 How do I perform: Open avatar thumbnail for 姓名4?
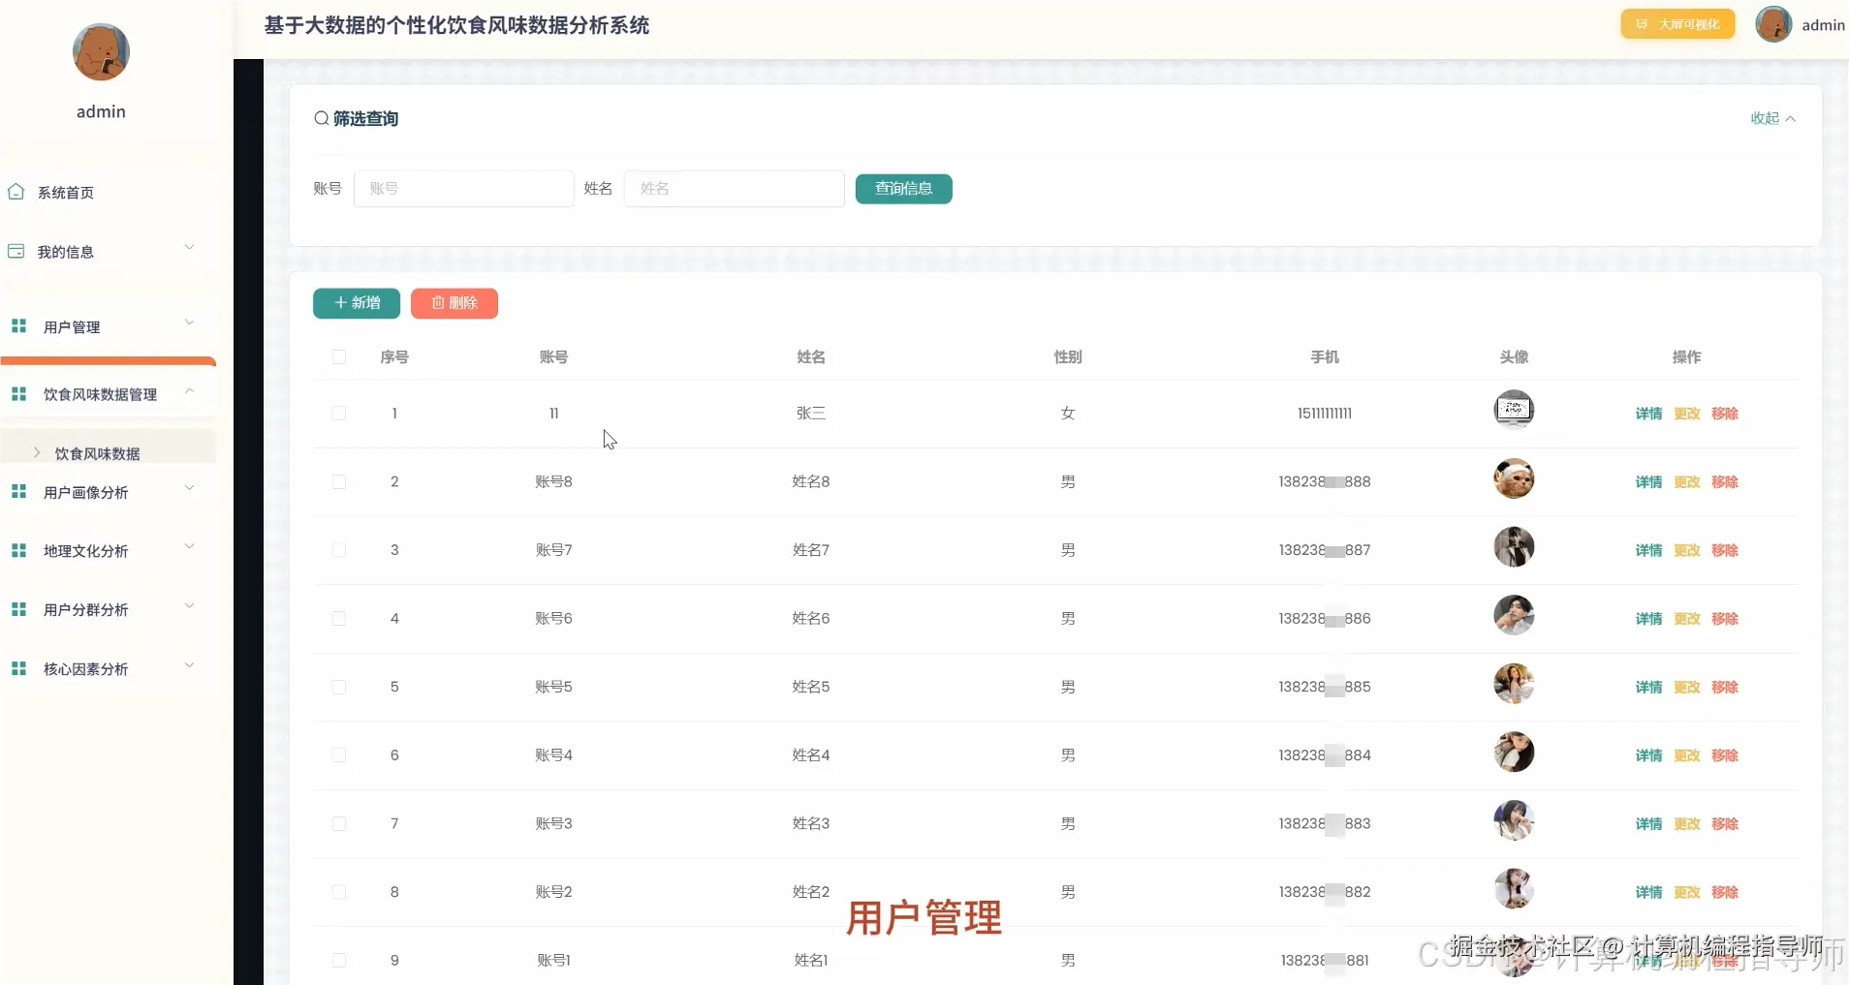pos(1514,753)
